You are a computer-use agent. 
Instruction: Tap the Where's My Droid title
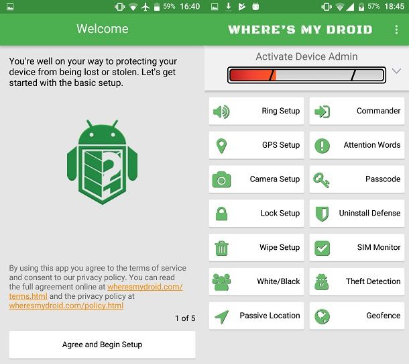point(300,30)
